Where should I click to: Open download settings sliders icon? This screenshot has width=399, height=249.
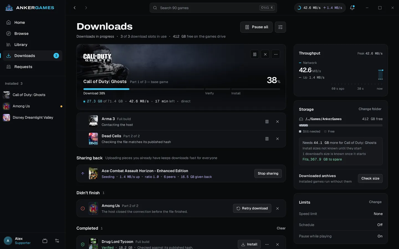[280, 27]
